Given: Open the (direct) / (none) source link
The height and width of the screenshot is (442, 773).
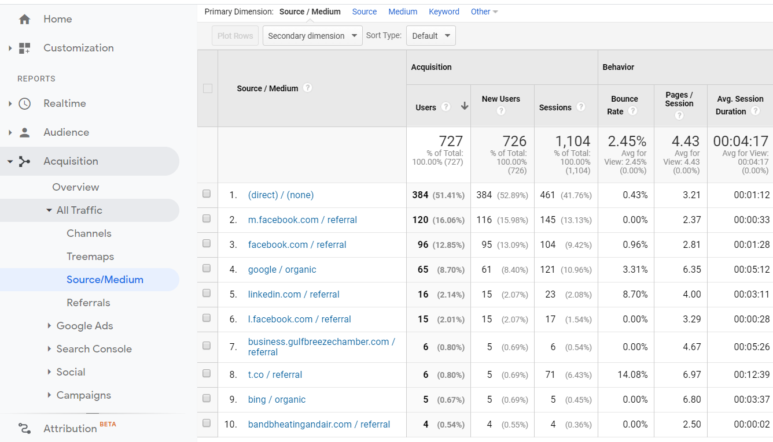Looking at the screenshot, I should tap(281, 195).
